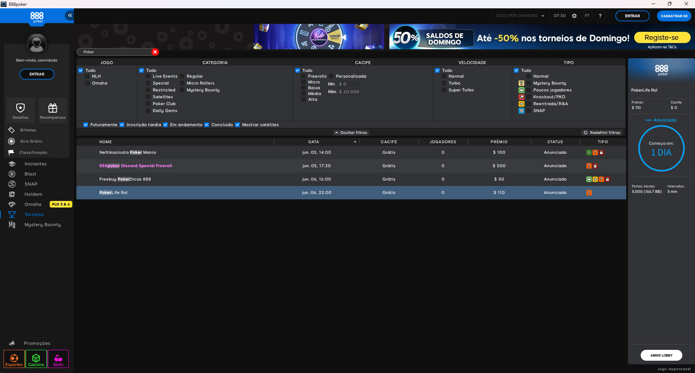Select the Mystery Bounty MB icon

point(12,225)
